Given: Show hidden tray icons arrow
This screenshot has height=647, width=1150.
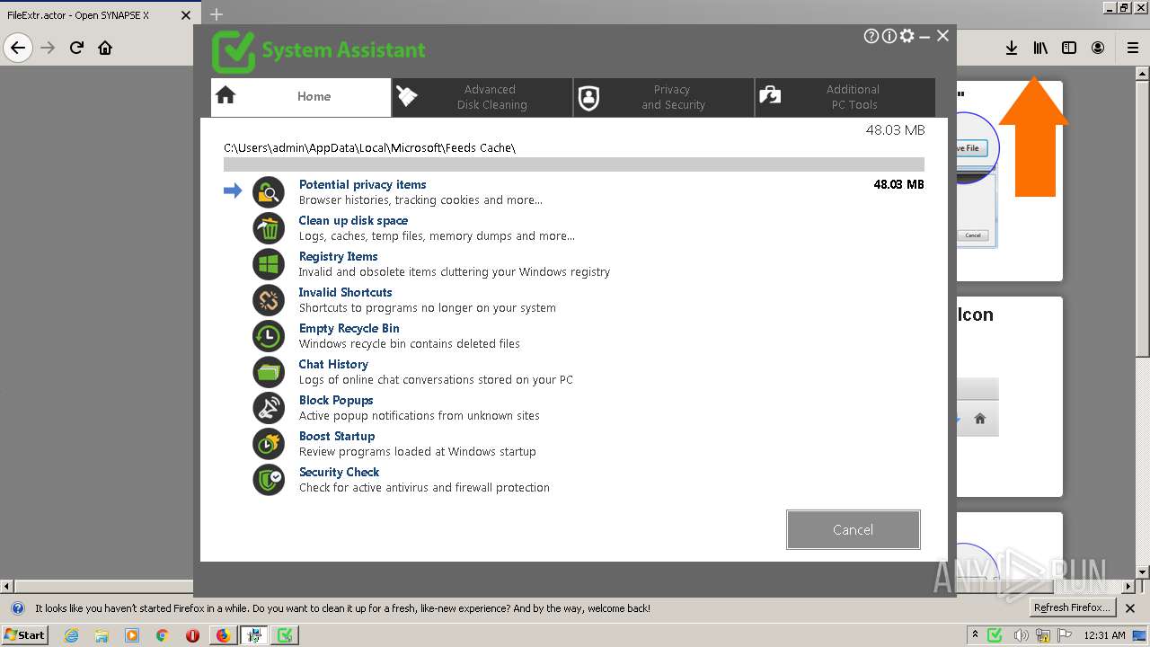Looking at the screenshot, I should (x=975, y=635).
